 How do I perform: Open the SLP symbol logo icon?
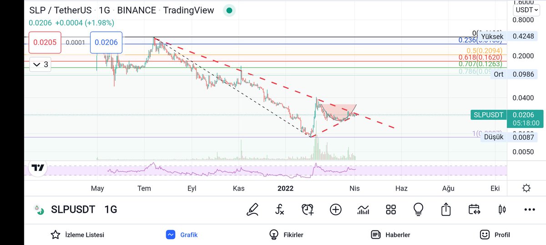[40, 210]
